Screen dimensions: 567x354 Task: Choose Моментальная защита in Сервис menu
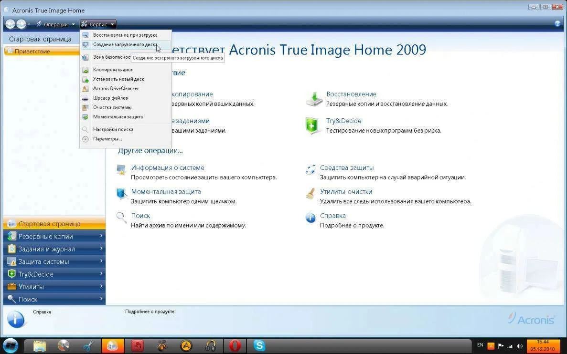click(126, 117)
